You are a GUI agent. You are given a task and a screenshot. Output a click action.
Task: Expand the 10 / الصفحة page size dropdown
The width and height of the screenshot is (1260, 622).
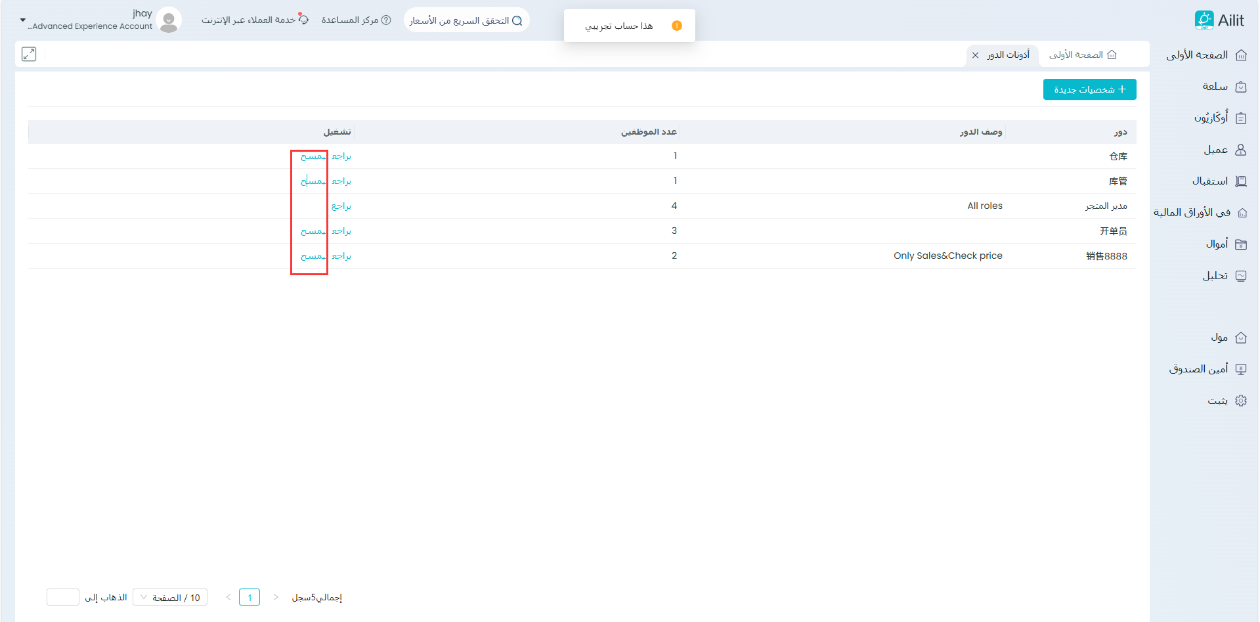pos(170,598)
